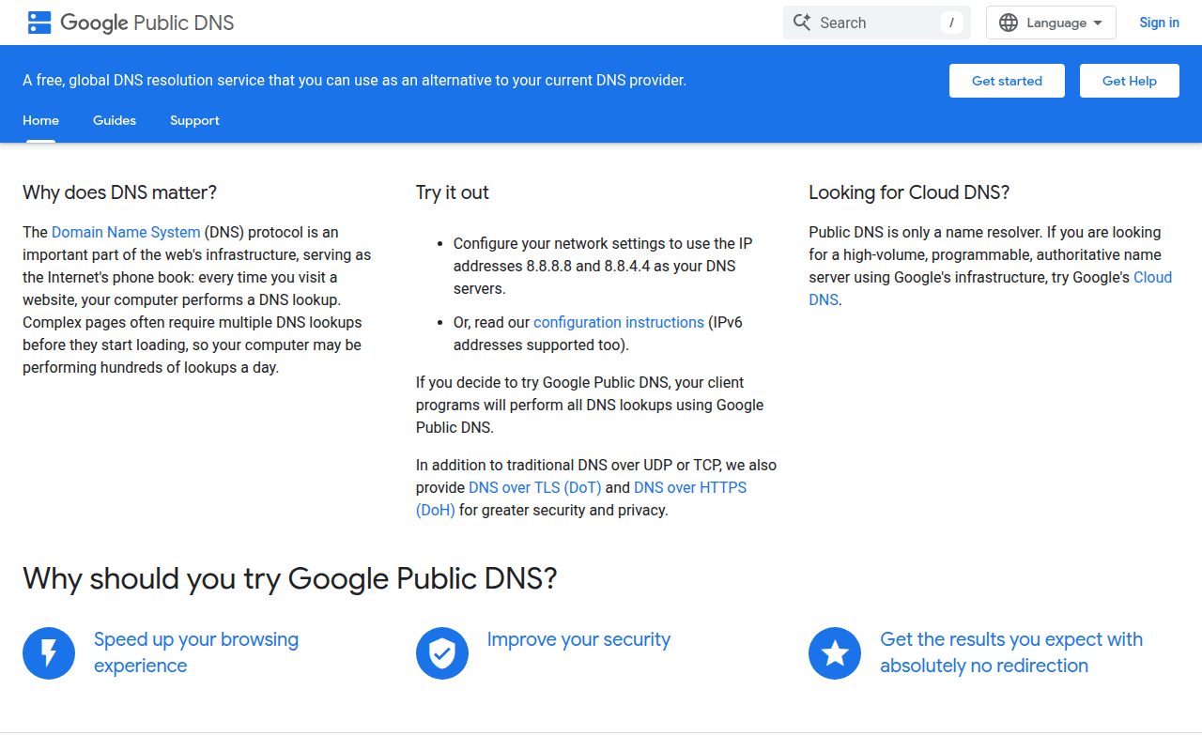
Task: Click the Get Help button
Action: point(1129,81)
